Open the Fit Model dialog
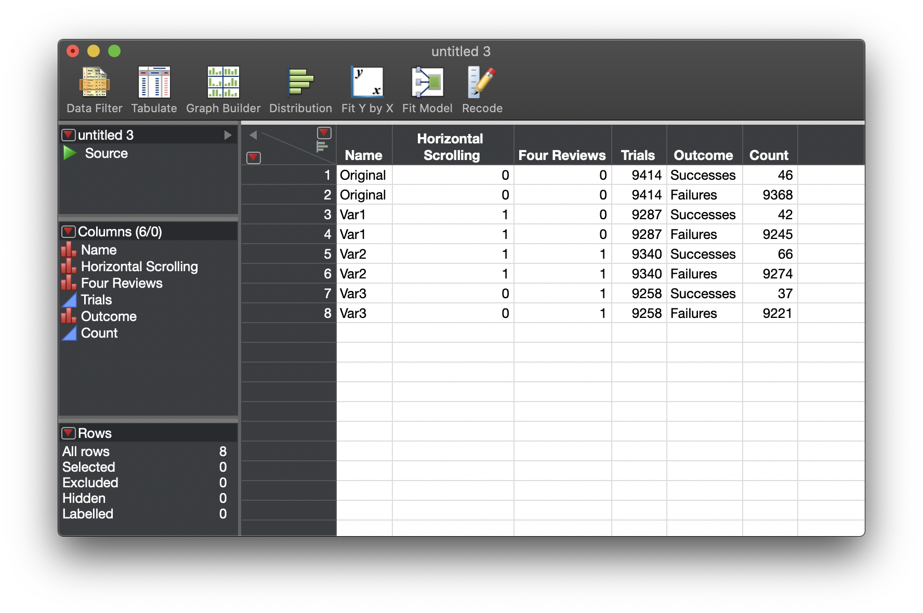This screenshot has height=613, width=923. tap(427, 90)
